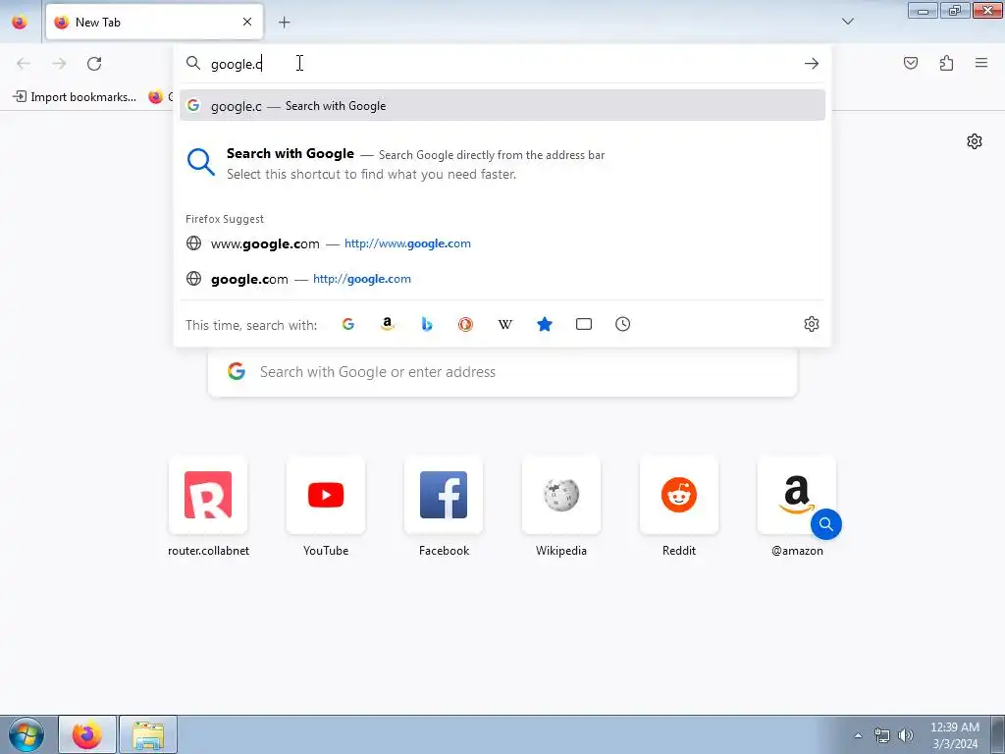Search this time with Bing icon

pos(427,324)
